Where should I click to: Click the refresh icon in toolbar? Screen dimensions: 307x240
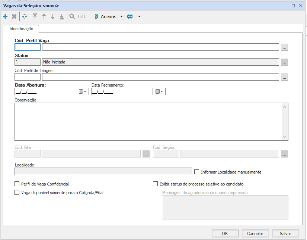(24, 17)
